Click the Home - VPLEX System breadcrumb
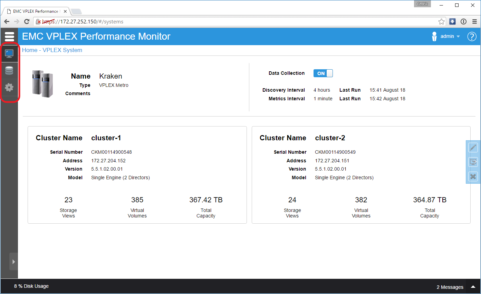Image resolution: width=481 pixels, height=294 pixels. point(52,50)
